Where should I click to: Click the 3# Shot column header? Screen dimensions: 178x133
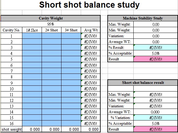tap(71, 30)
